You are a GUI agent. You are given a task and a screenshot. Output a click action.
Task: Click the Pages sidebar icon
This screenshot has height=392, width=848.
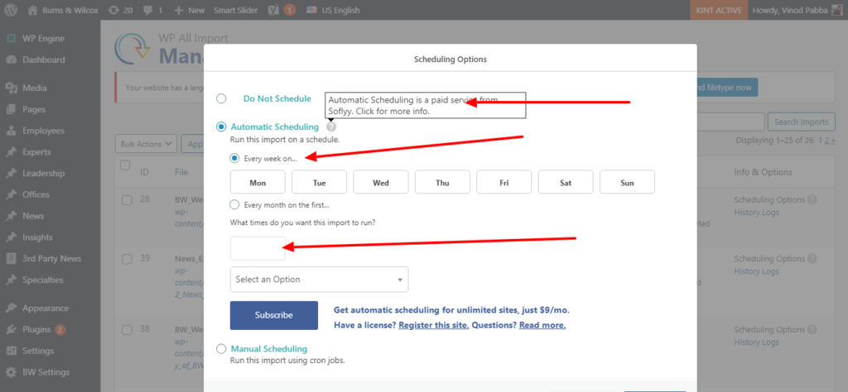coord(11,109)
